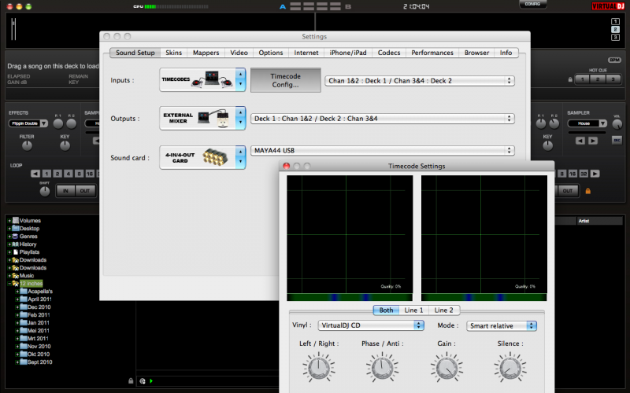Click the History icon in the browser tree
The width and height of the screenshot is (630, 393).
click(15, 244)
